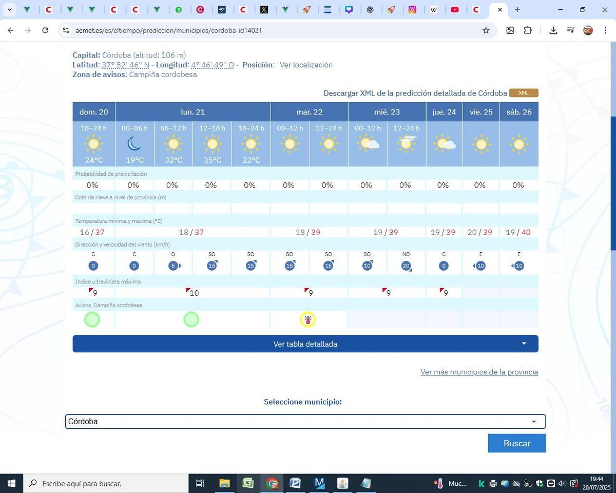Open Ver localización link

click(x=306, y=65)
